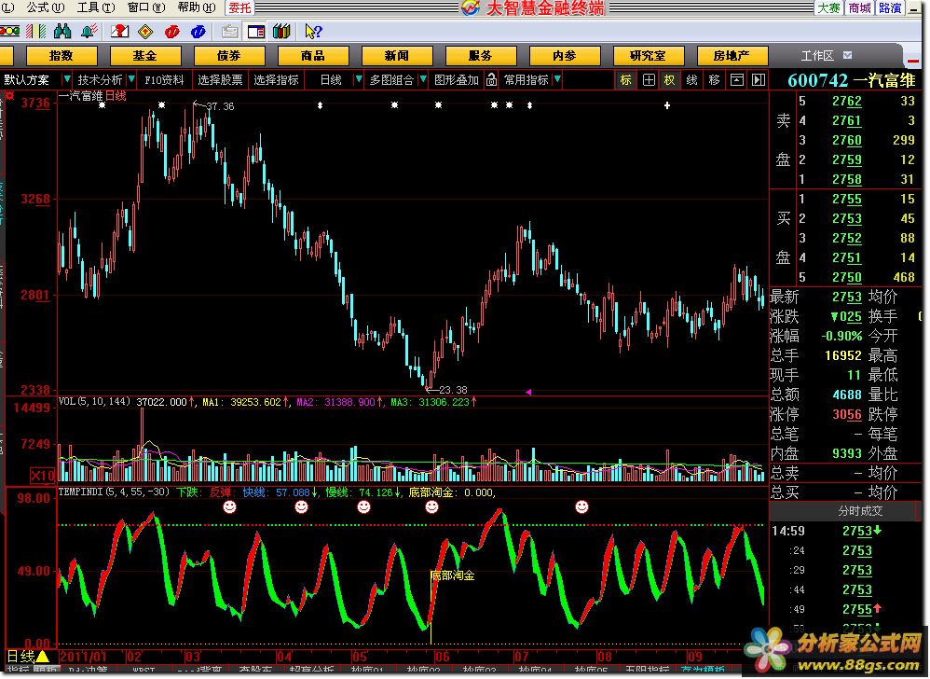Switch to the 债券 tab
Screen dimensions: 930x679
coord(229,56)
